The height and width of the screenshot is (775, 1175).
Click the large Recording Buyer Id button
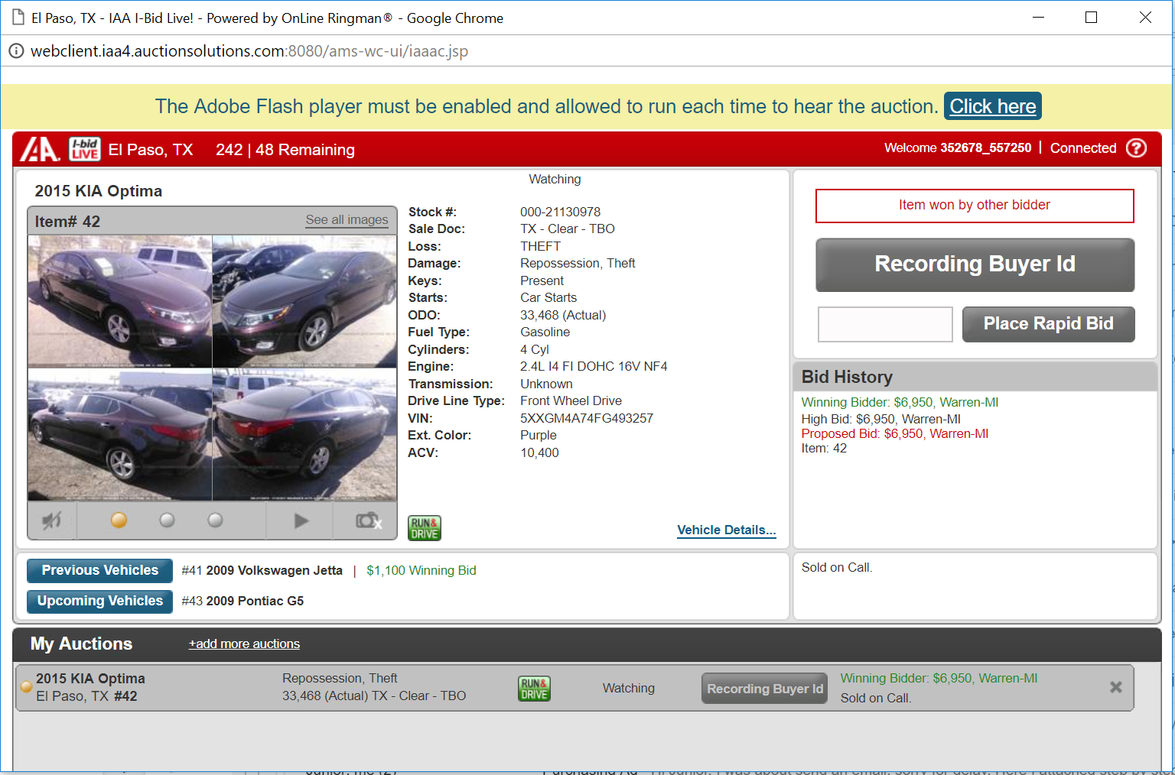coord(975,264)
